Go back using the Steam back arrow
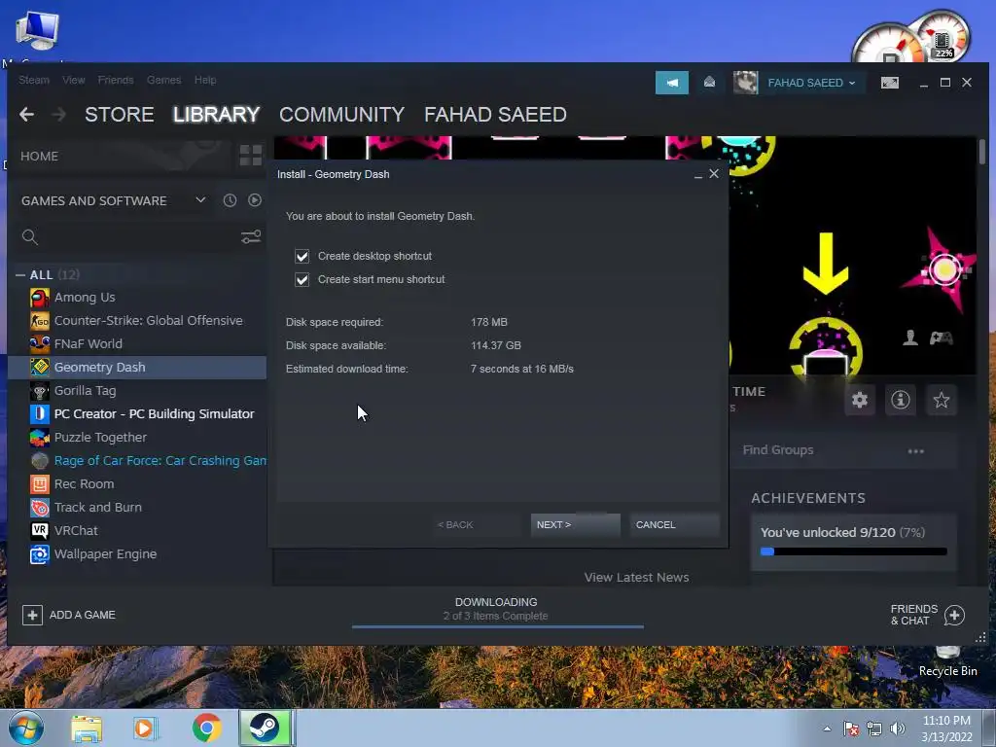 pyautogui.click(x=26, y=115)
